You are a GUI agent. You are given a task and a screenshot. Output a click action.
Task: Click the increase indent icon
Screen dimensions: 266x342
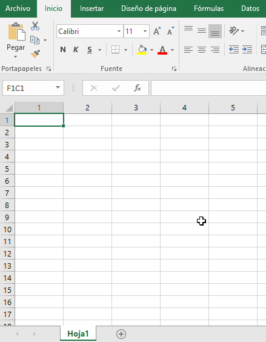pyautogui.click(x=247, y=50)
